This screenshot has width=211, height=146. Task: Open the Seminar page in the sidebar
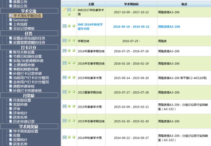pos(20,20)
